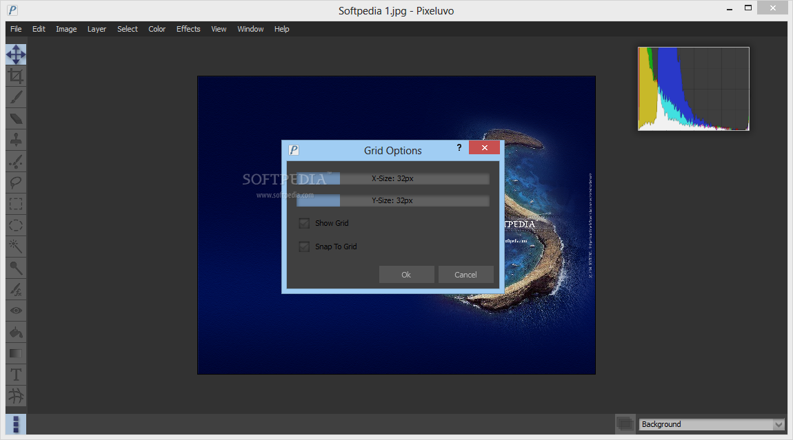Screen dimensions: 793x440
Task: Click the layers panel icon beside Background
Action: pyautogui.click(x=625, y=424)
